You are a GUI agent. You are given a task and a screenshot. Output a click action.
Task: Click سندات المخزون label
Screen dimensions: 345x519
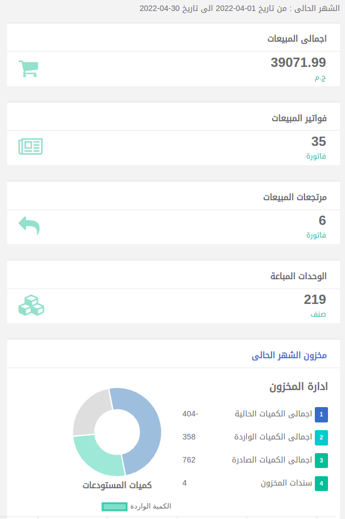tap(286, 483)
